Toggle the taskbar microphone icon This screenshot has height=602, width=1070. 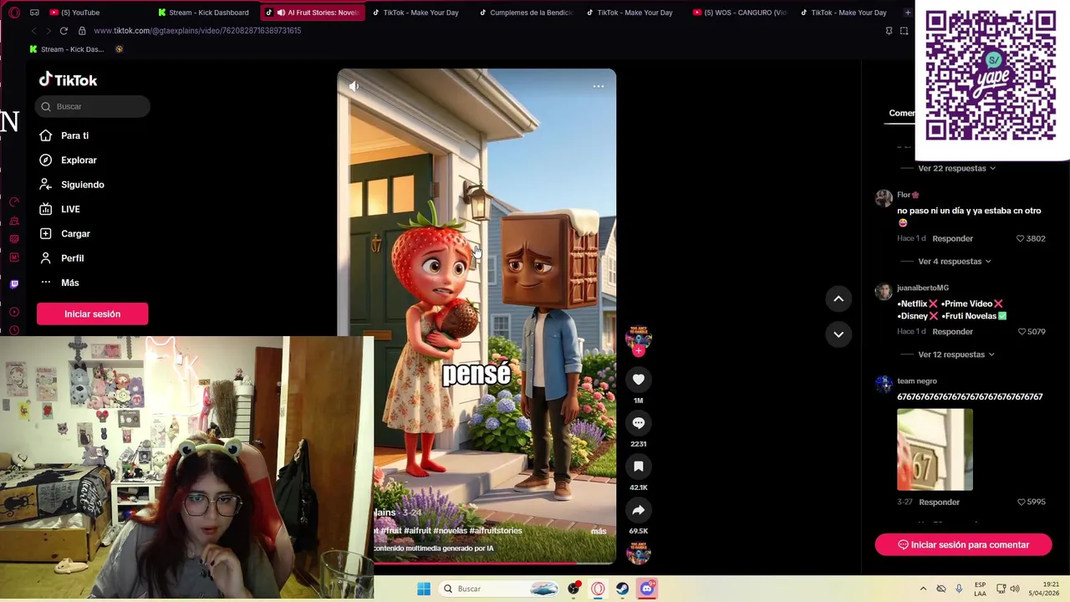(x=959, y=589)
